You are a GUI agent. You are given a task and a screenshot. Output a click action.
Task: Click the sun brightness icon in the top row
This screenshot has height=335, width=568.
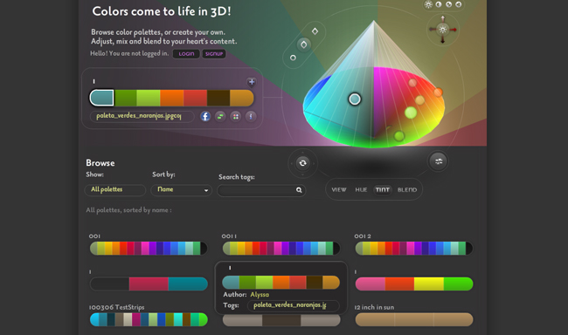(x=428, y=4)
